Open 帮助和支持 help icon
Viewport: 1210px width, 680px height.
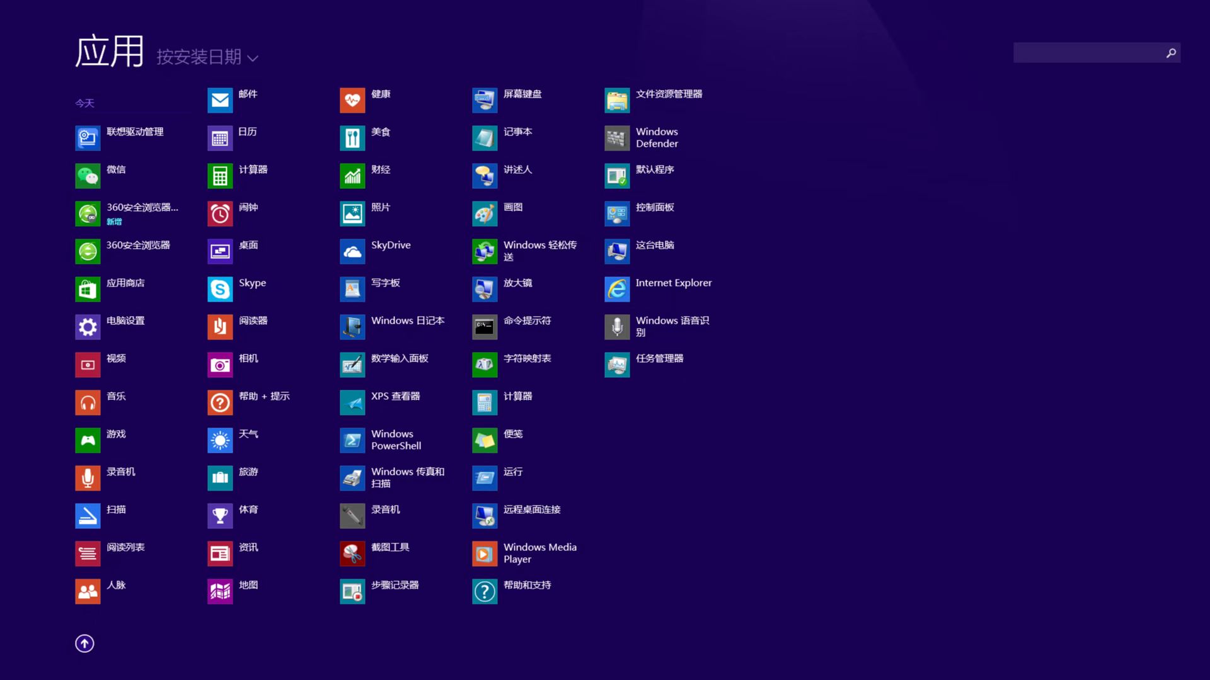(485, 591)
